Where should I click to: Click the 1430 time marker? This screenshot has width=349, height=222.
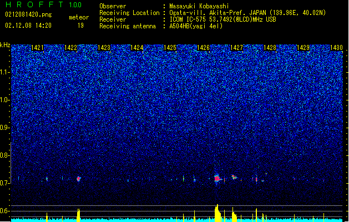point(336,48)
